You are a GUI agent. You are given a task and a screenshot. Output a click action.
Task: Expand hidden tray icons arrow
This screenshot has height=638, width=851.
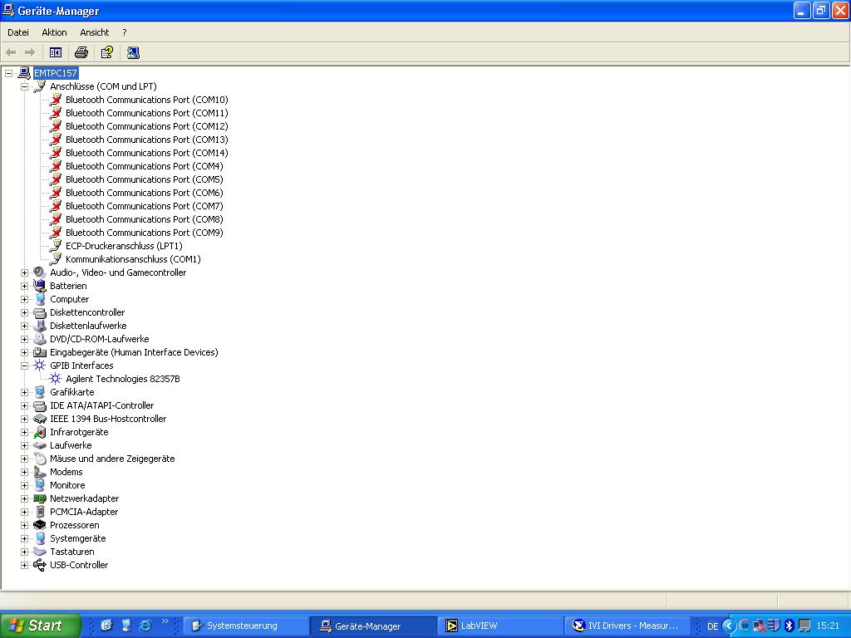click(x=728, y=626)
